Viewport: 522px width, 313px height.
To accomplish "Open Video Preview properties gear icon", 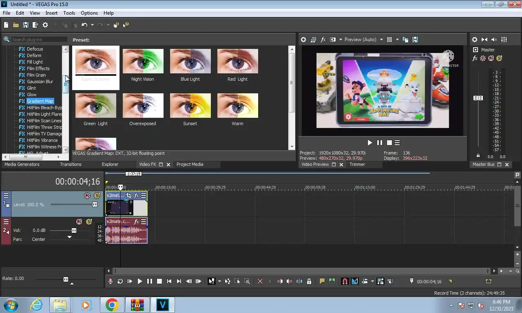I will tap(303, 40).
